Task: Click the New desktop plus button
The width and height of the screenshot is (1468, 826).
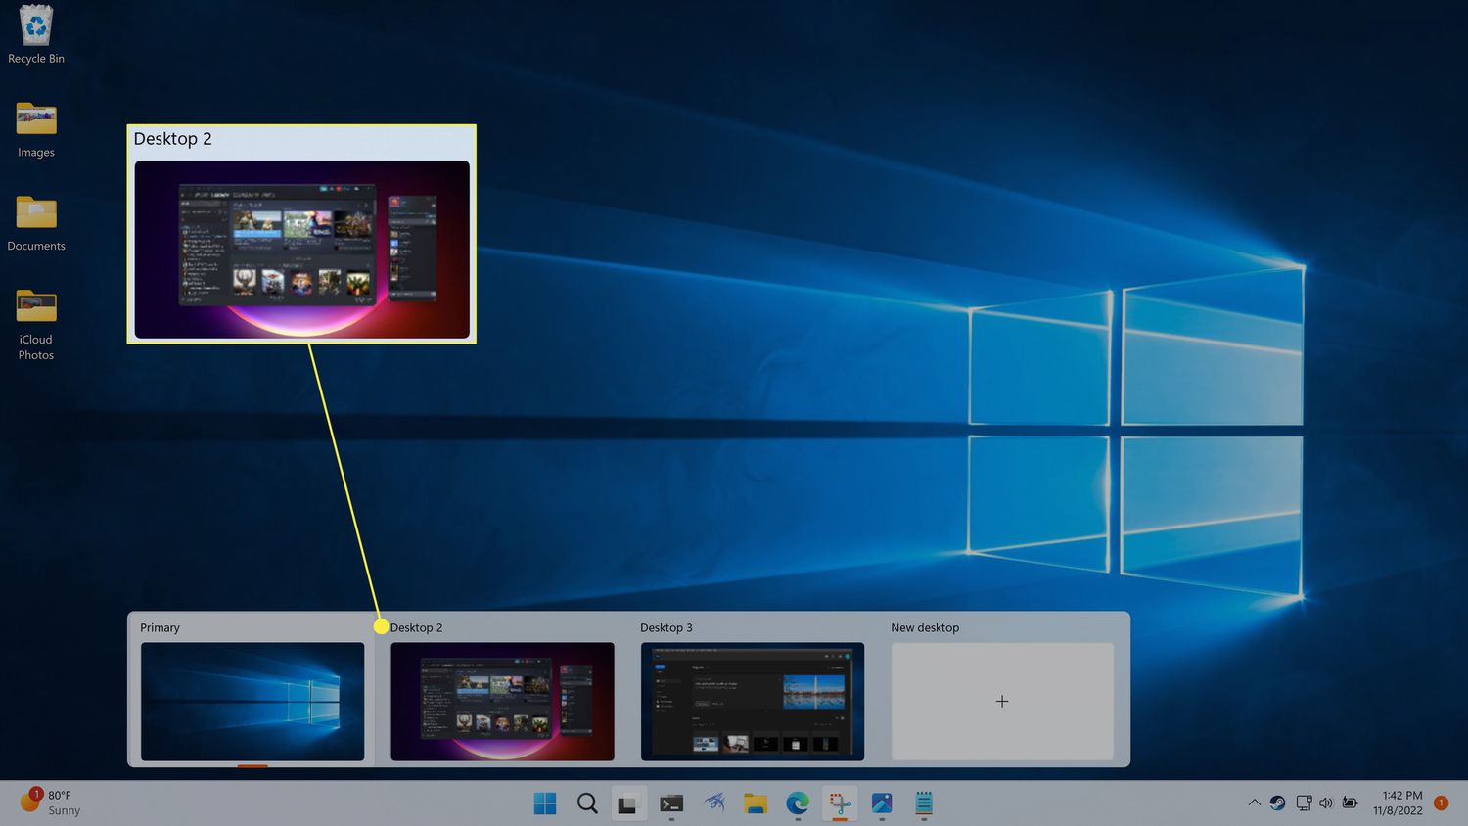Action: coord(1002,701)
